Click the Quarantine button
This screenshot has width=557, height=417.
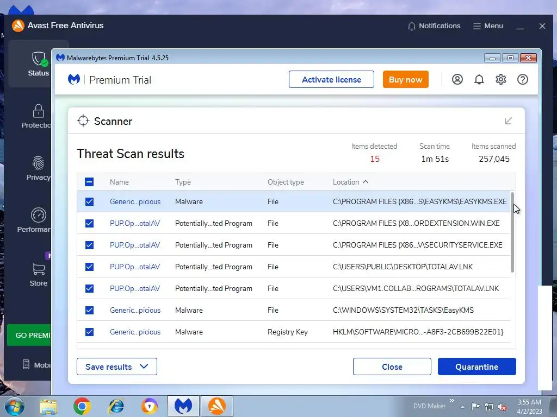[476, 367]
